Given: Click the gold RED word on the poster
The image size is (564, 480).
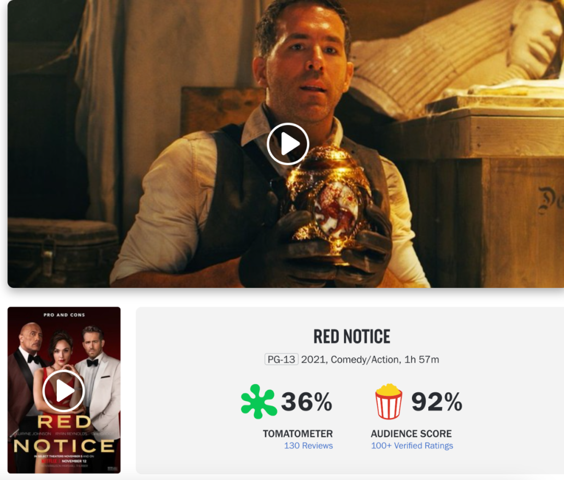Looking at the screenshot, I should [x=64, y=422].
